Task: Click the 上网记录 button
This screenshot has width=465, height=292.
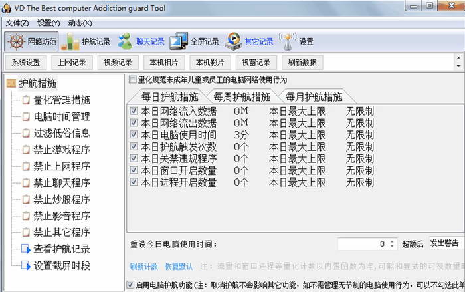Action: tap(72, 63)
